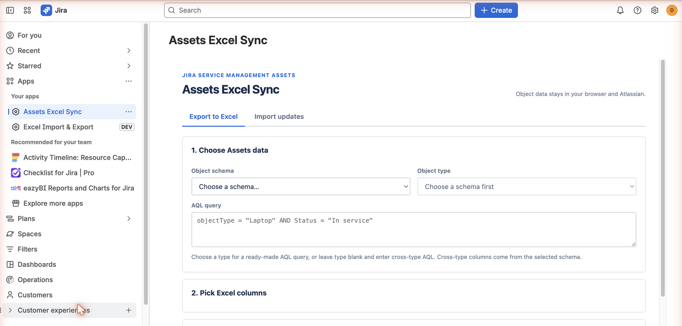Viewport: 682px width, 326px height.
Task: Click the Recent clock icon
Action: [x=10, y=51]
